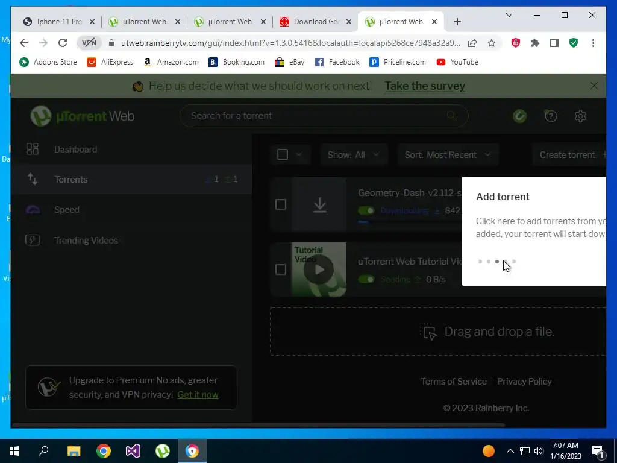Check the Tutorial Video torrent checkbox
Screen dimensions: 617x463
281,269
